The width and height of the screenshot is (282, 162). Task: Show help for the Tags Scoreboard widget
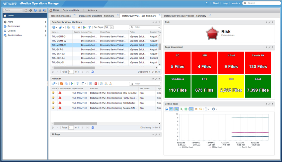click(272, 47)
